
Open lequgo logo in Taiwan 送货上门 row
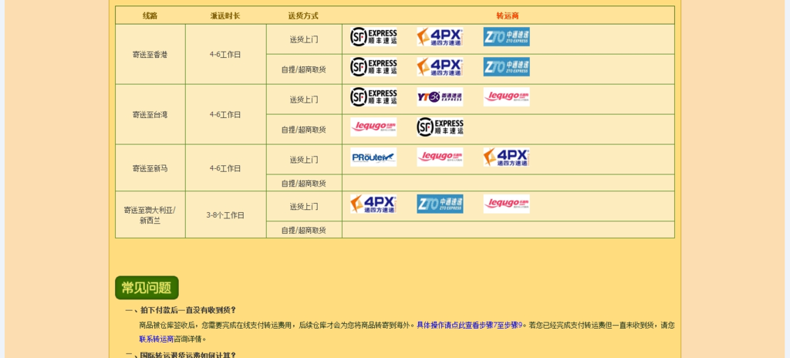pos(506,96)
